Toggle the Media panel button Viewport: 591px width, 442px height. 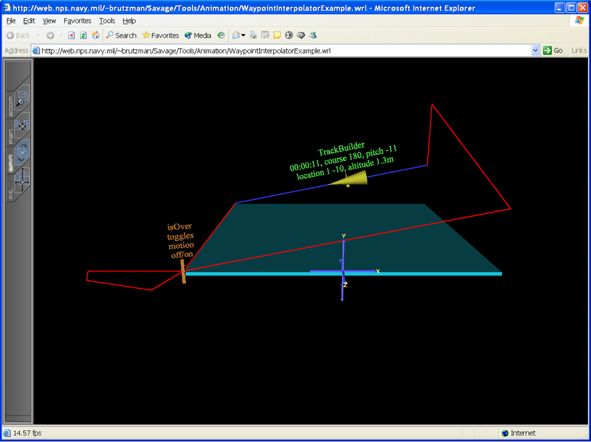(x=198, y=35)
